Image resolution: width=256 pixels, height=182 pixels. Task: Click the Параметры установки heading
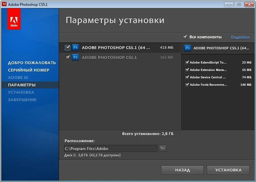[x=115, y=21]
